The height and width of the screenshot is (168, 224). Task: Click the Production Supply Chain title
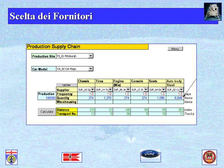[x=53, y=47]
